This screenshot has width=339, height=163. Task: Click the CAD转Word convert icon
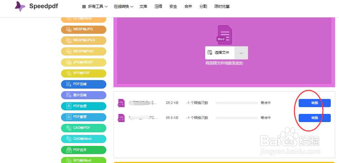coord(69,139)
